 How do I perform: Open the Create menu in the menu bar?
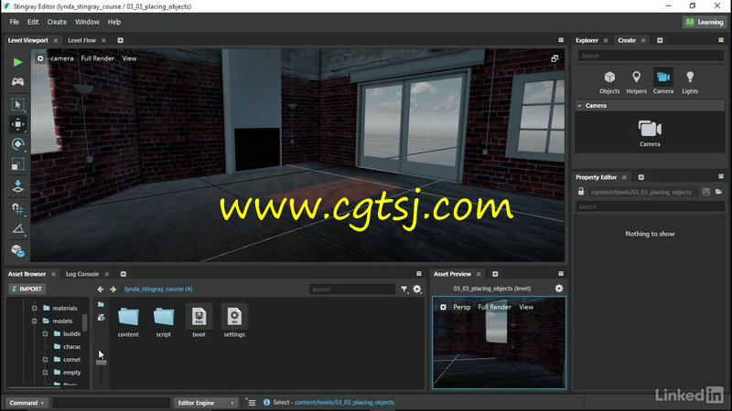tap(57, 22)
